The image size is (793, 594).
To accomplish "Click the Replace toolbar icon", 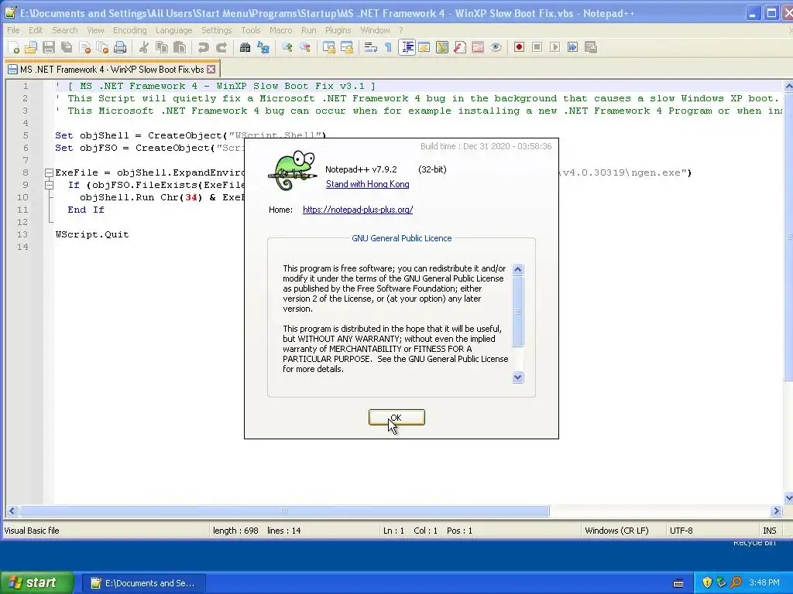I will 263,47.
